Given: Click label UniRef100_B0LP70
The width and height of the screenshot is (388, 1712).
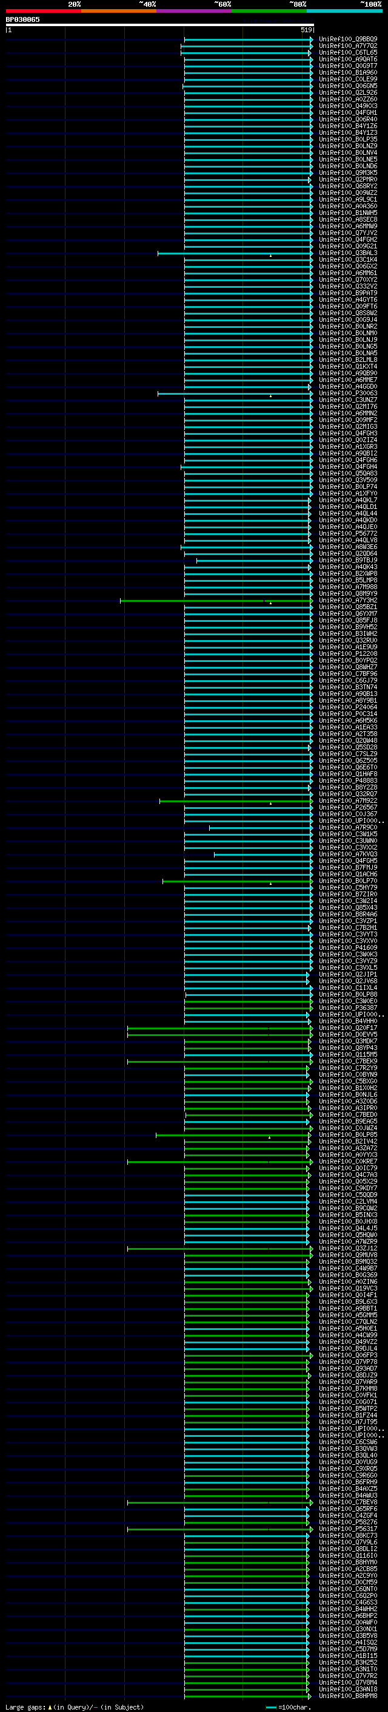Looking at the screenshot, I should point(348,881).
